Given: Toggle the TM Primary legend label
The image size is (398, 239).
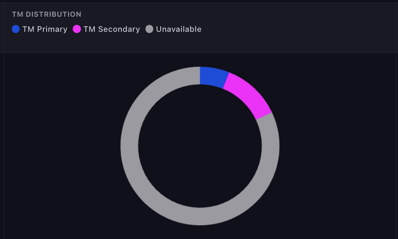Looking at the screenshot, I should click(x=45, y=29).
